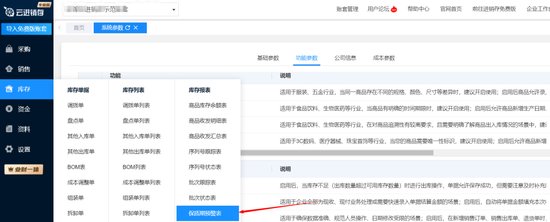This screenshot has height=222, width=550.
Task: Open 盘点单 menu entry
Action: pos(76,121)
